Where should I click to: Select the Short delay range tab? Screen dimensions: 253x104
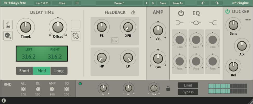pos(24,71)
